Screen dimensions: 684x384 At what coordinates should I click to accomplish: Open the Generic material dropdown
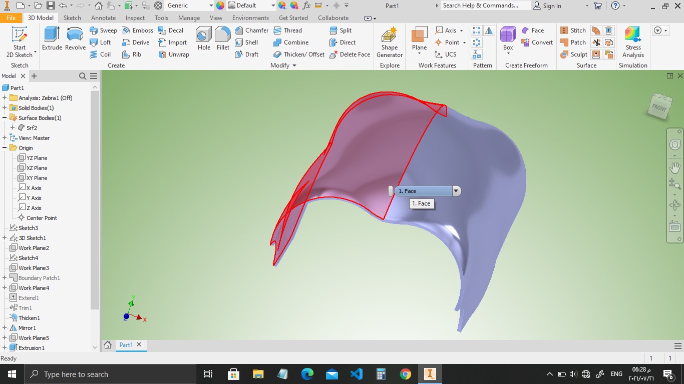212,5
